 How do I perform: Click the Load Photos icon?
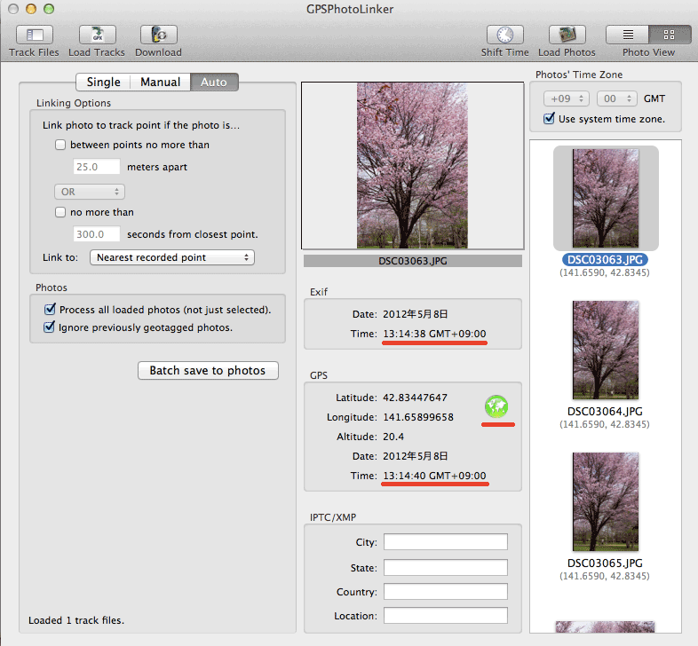pos(567,35)
